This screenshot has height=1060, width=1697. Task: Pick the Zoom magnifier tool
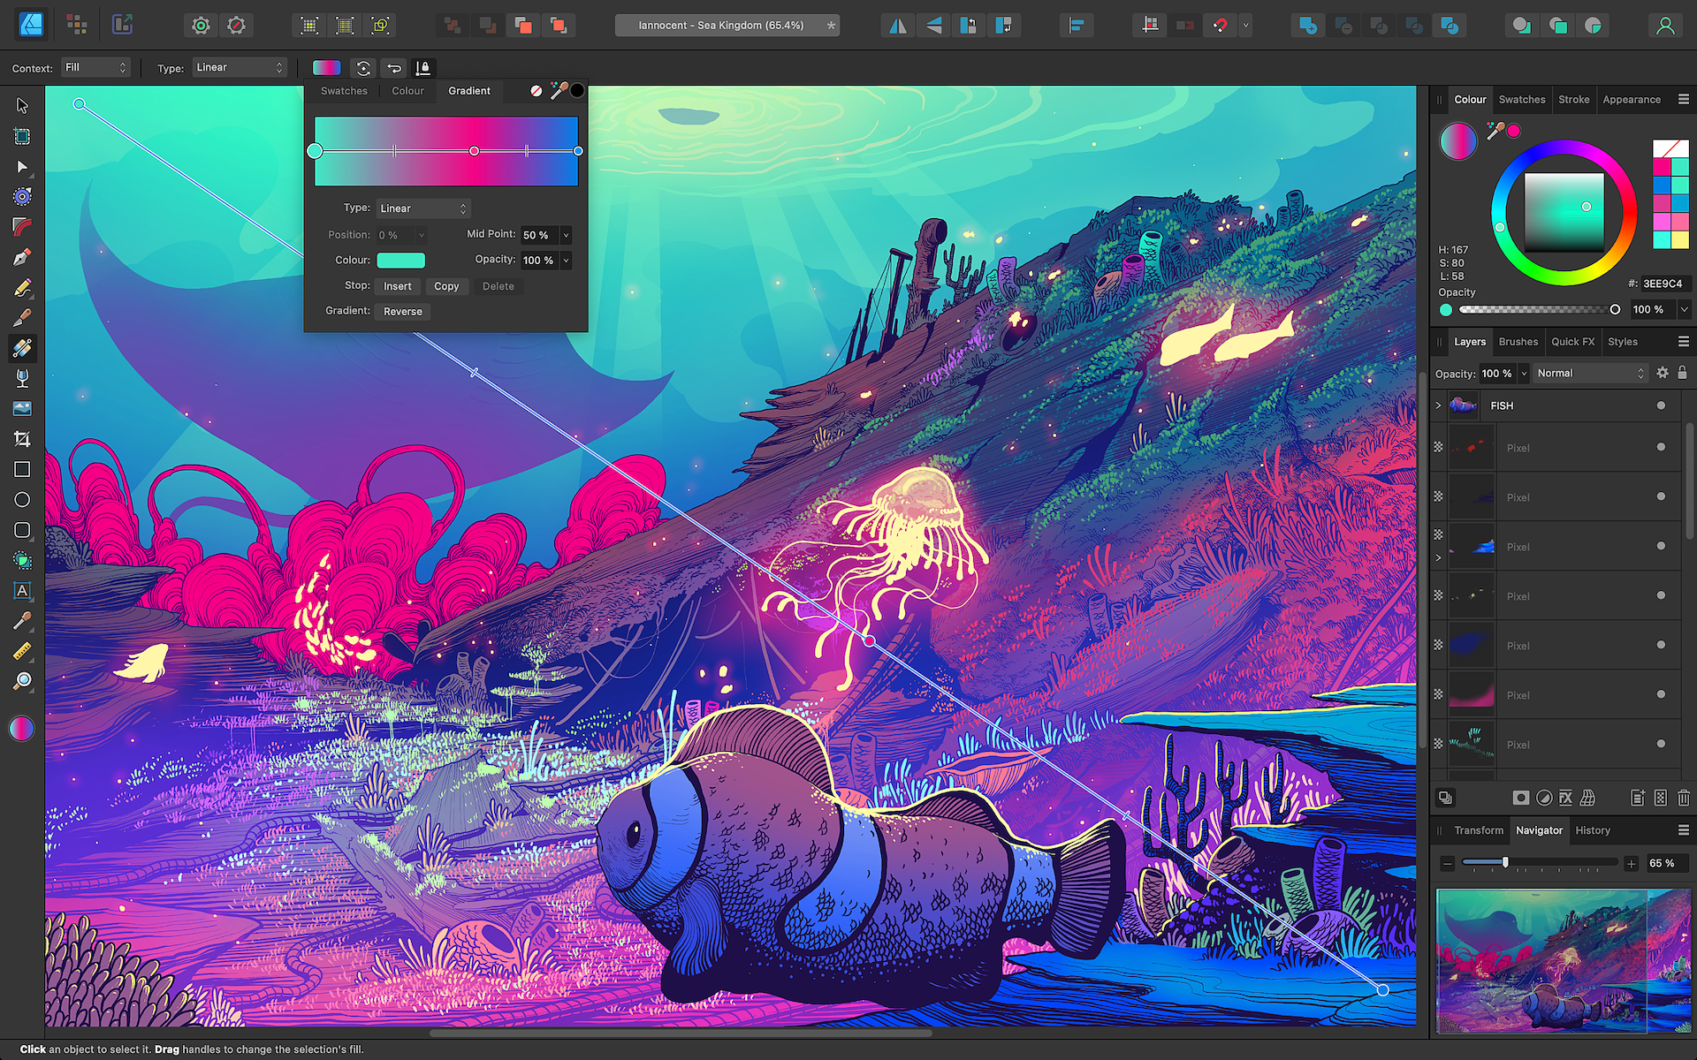pos(22,681)
